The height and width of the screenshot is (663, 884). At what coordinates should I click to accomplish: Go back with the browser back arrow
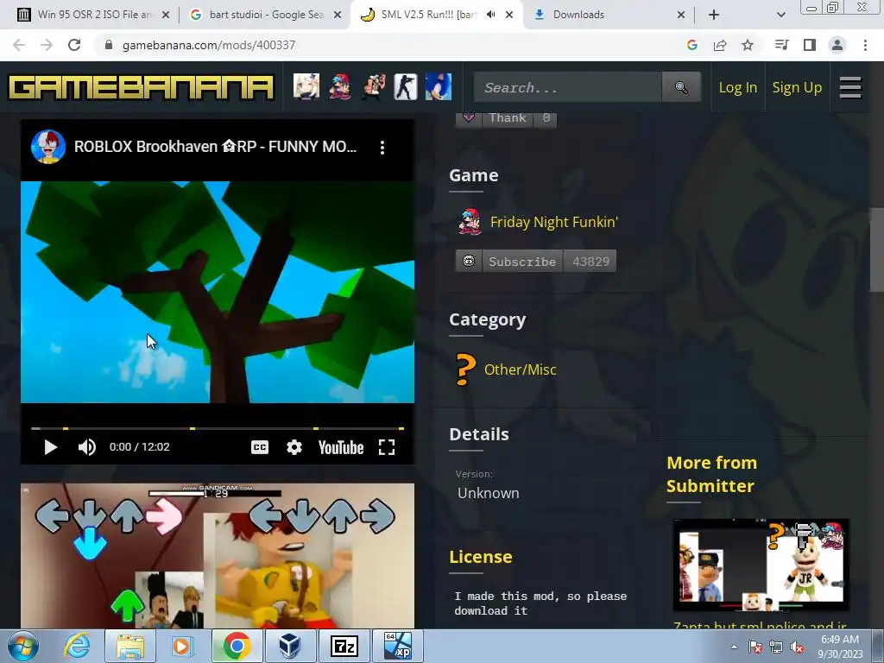[19, 45]
